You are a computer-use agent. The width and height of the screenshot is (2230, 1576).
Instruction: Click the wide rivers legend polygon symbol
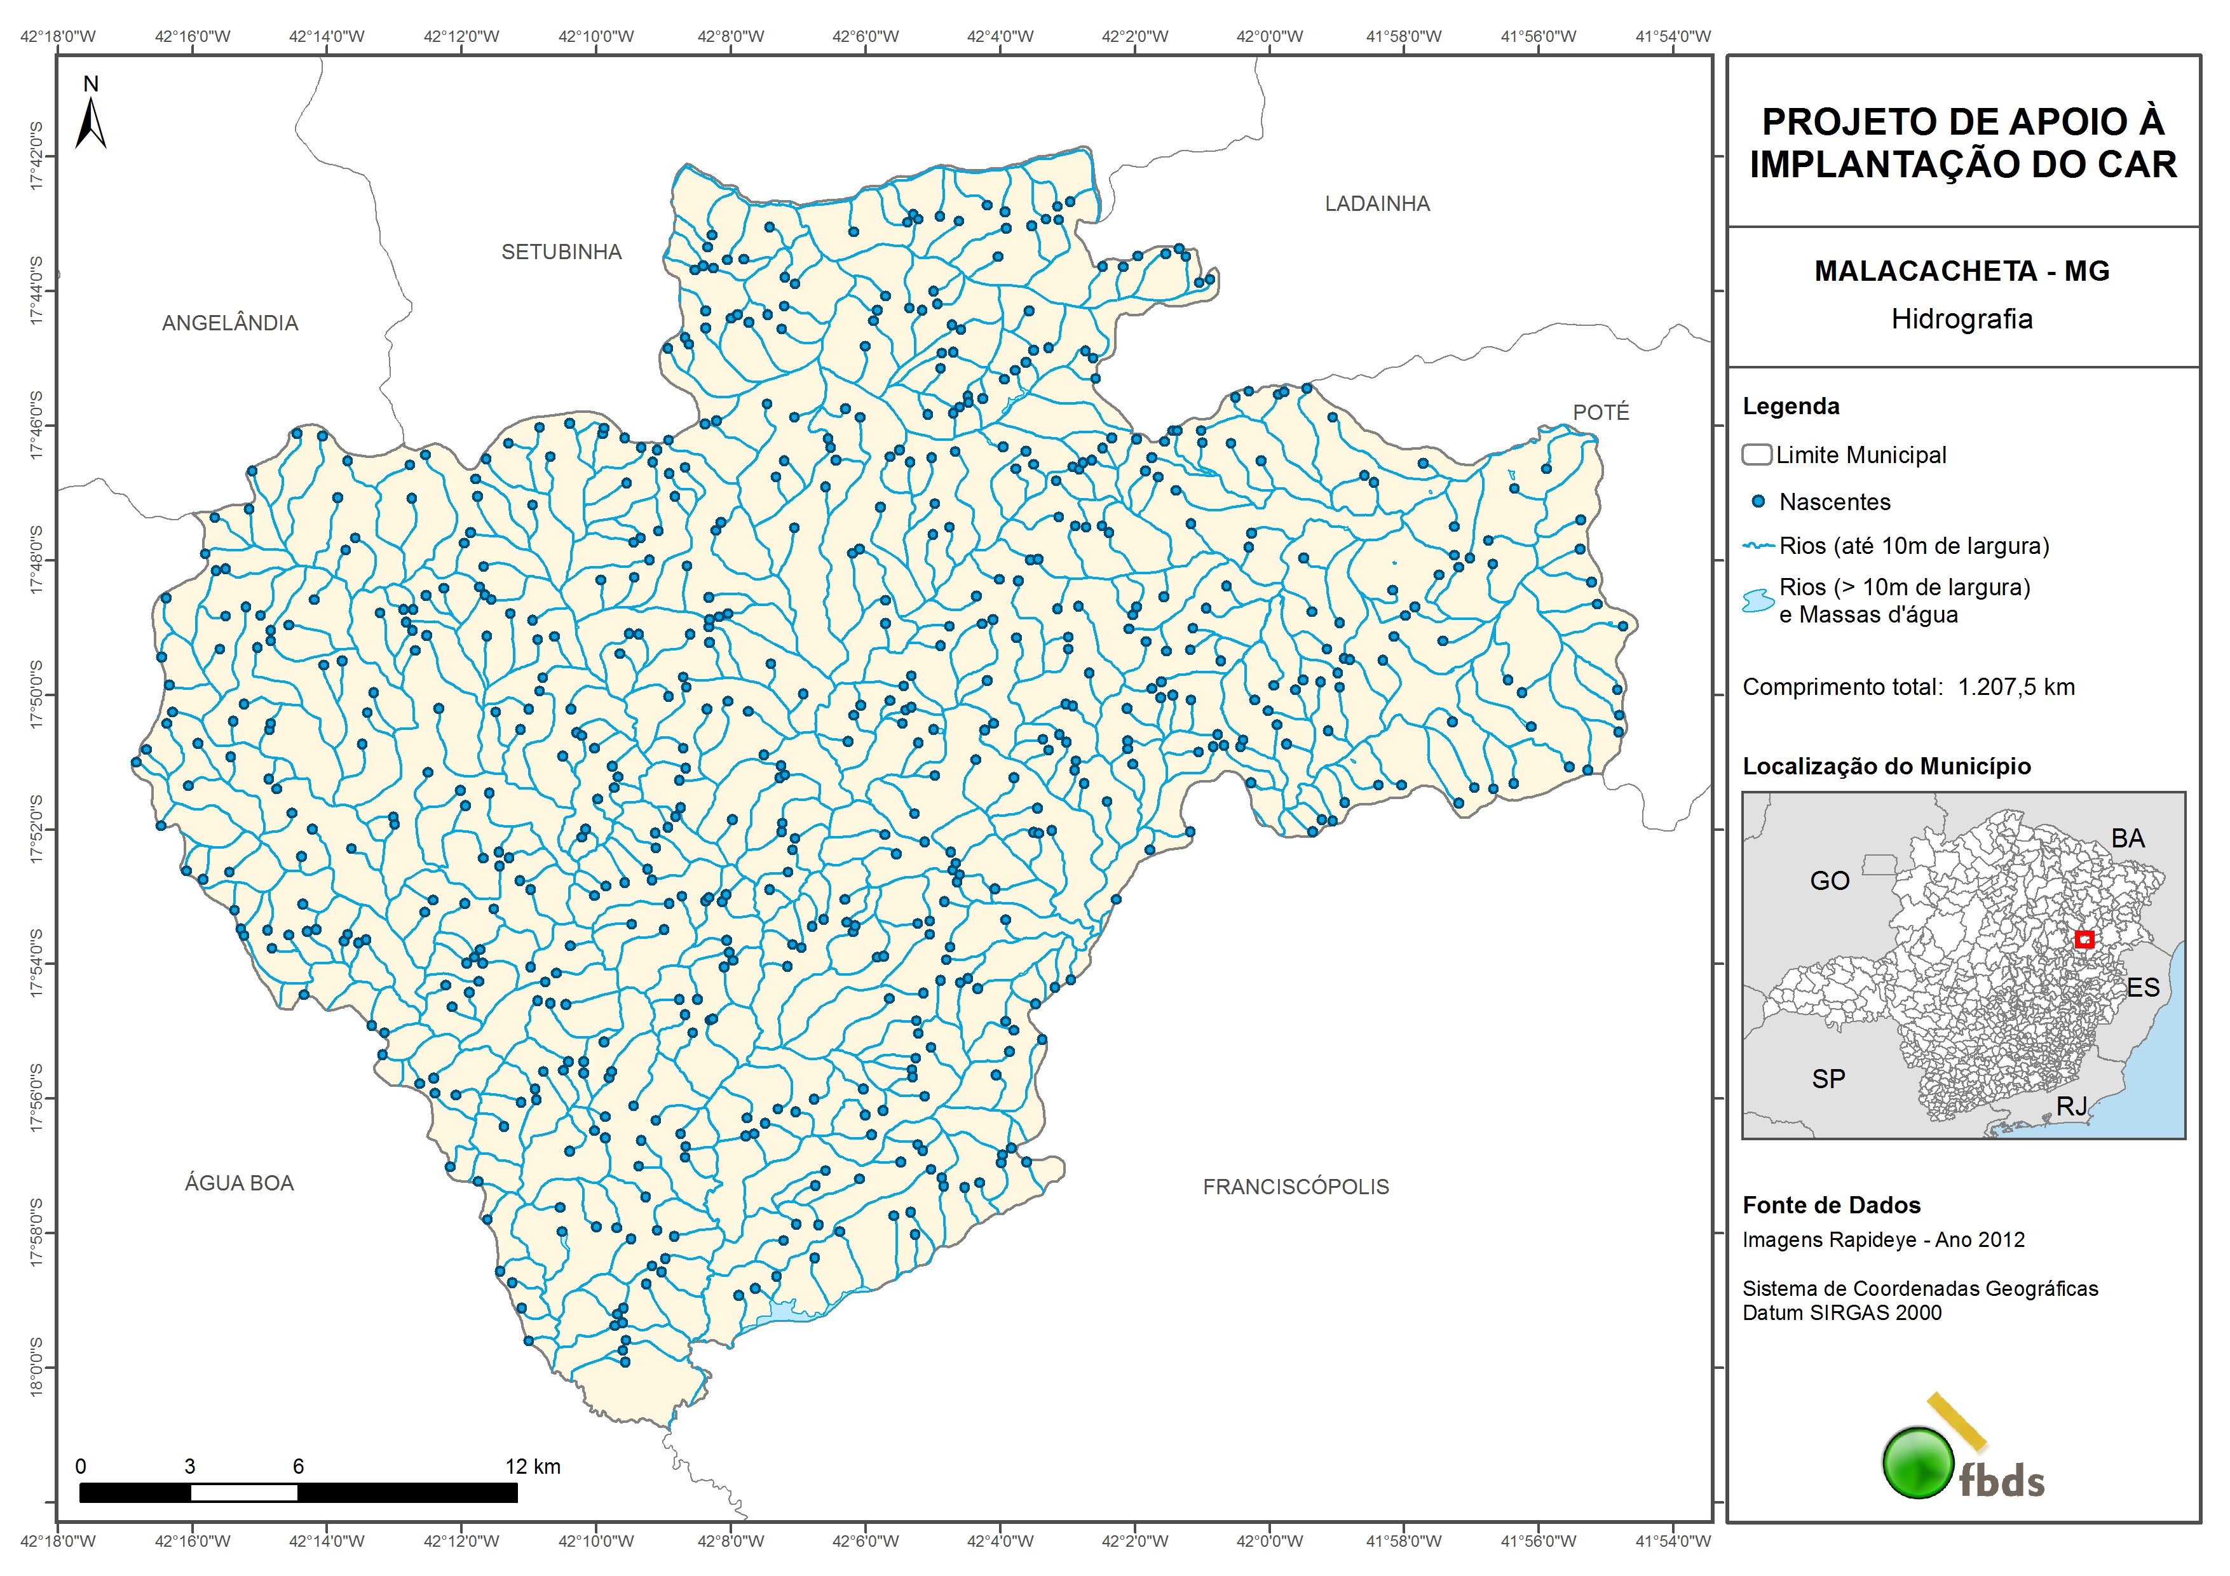(x=1758, y=601)
